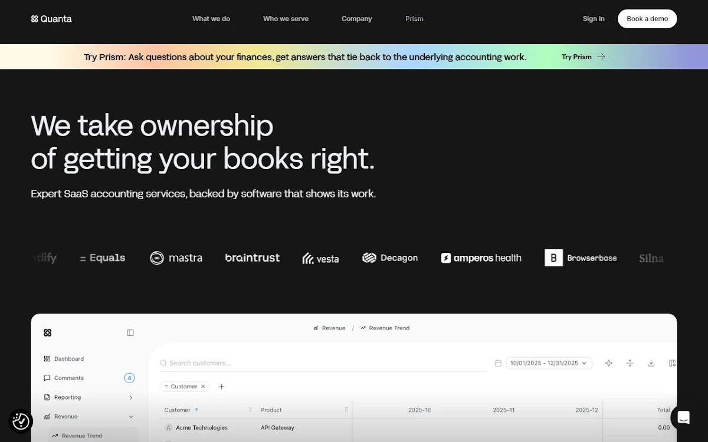Click the Product column drag handle
708x442 pixels.
pos(346,410)
